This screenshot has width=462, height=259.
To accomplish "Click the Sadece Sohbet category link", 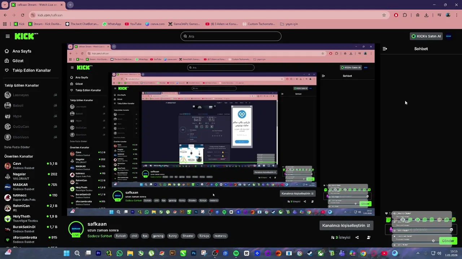I will [x=100, y=236].
